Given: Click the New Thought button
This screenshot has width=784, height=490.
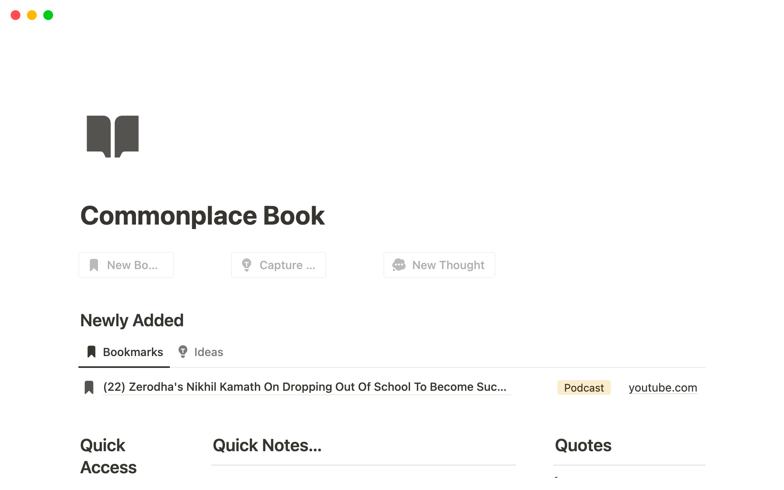Looking at the screenshot, I should [x=439, y=265].
